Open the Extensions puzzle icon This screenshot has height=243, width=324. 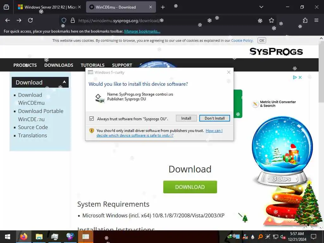point(305,20)
